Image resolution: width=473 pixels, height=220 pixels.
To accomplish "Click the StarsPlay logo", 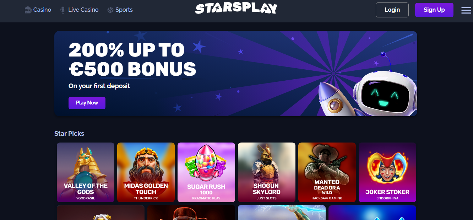I will tap(236, 9).
